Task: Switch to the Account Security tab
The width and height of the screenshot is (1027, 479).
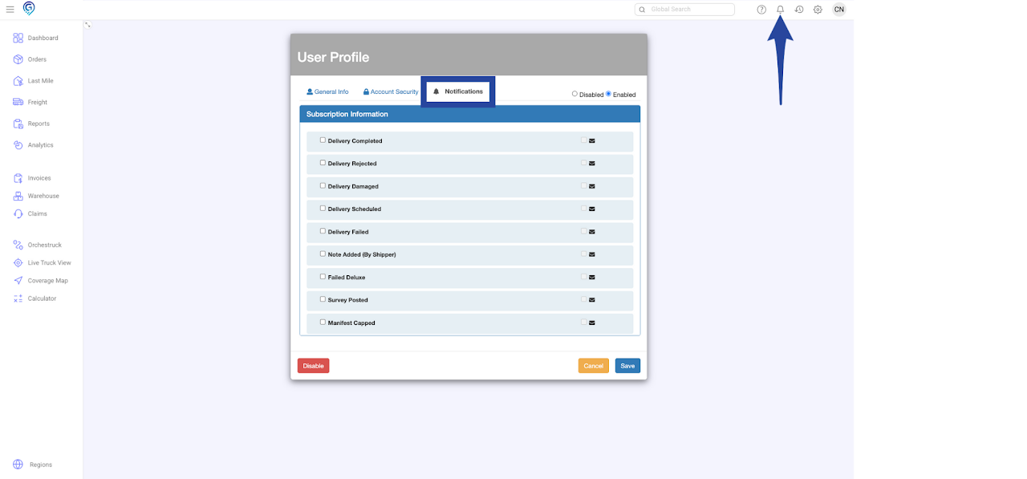Action: tap(391, 91)
